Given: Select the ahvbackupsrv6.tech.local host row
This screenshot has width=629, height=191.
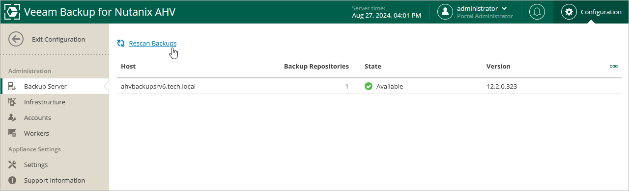Looking at the screenshot, I should click(x=369, y=86).
